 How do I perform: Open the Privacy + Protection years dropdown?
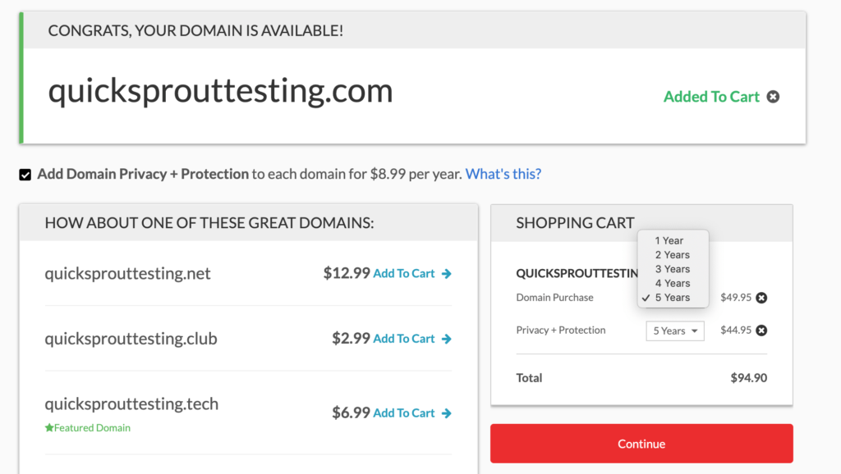[x=675, y=330]
